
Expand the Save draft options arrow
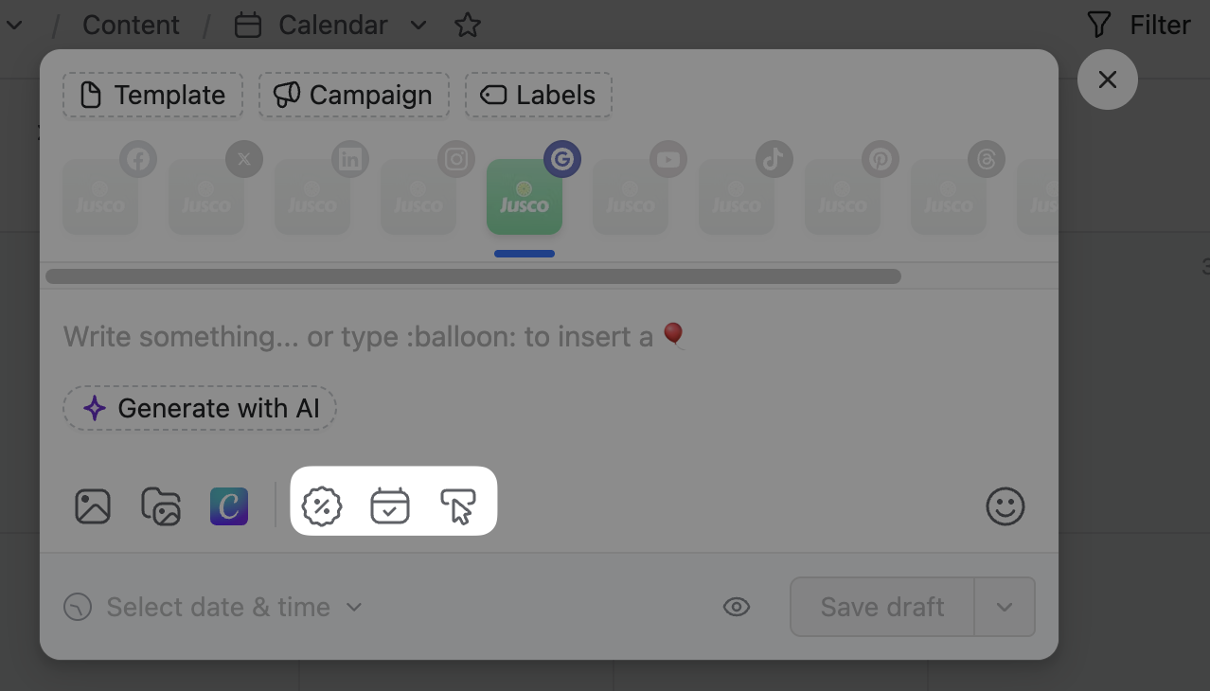point(1005,607)
